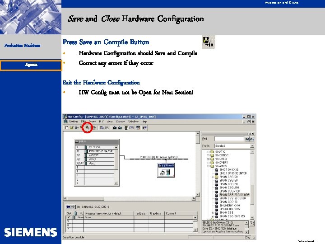Expand the SINAMICS G130/G150 node
Image resolution: width=325 pixels, height=244 pixels.
click(213, 216)
